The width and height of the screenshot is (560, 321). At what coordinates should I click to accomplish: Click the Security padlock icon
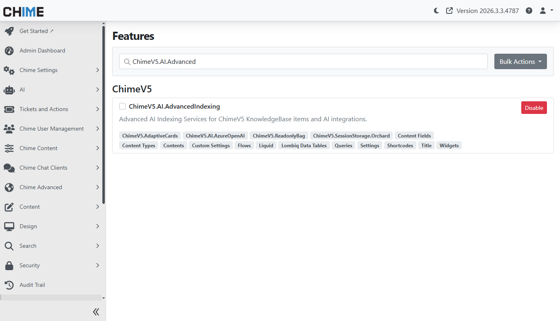pos(9,266)
